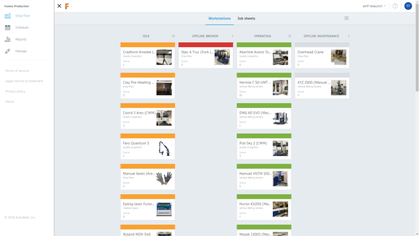Viewport: 419px width, 236px height.
Task: Open Mazak I300S card title
Action: 256,234
